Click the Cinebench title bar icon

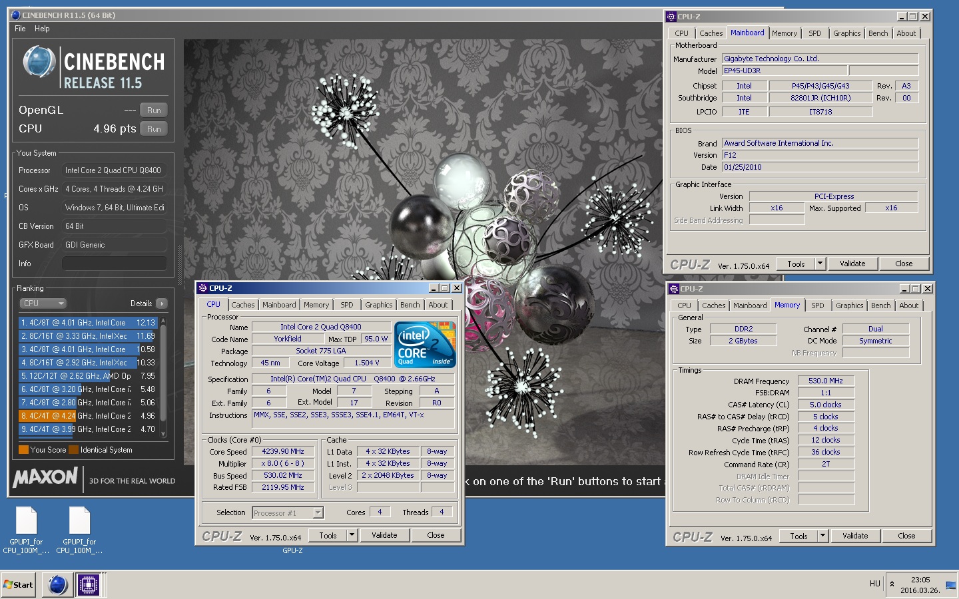[x=16, y=15]
